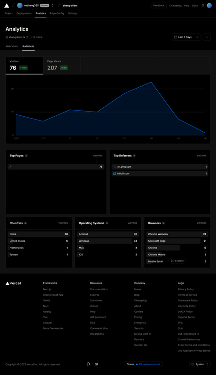Select the Windows operating system row

click(108, 241)
